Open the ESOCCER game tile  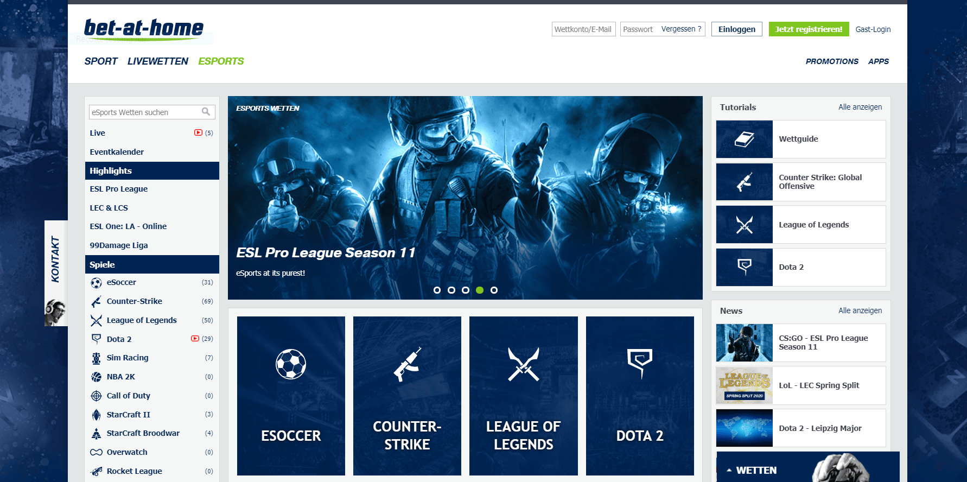tap(291, 396)
